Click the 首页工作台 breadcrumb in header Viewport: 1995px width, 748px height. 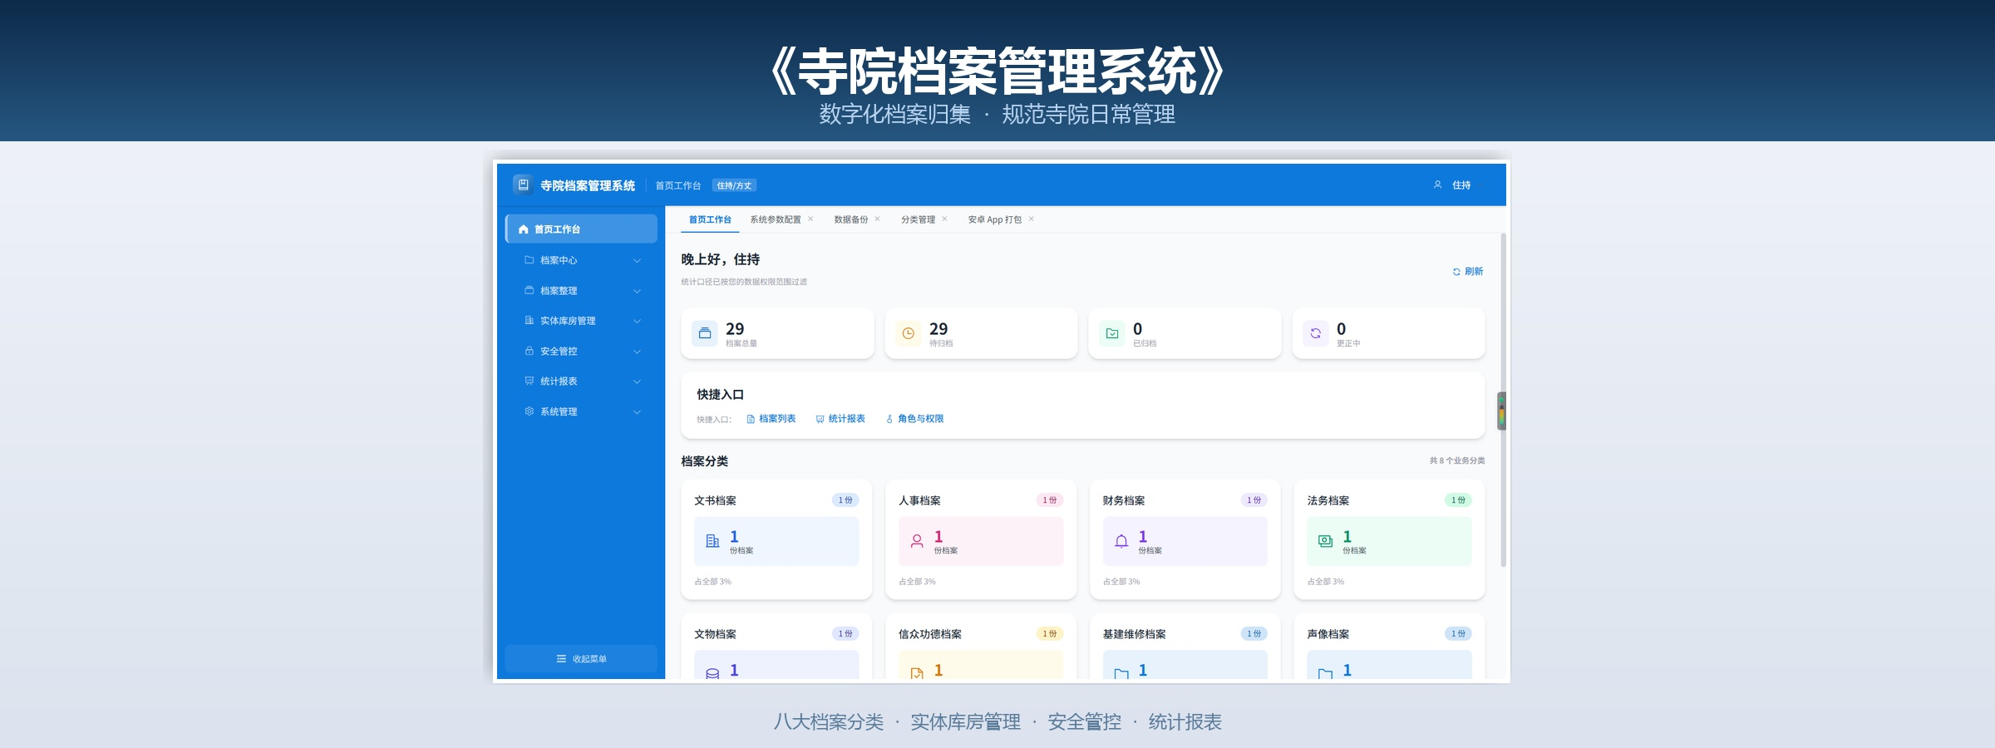678,185
